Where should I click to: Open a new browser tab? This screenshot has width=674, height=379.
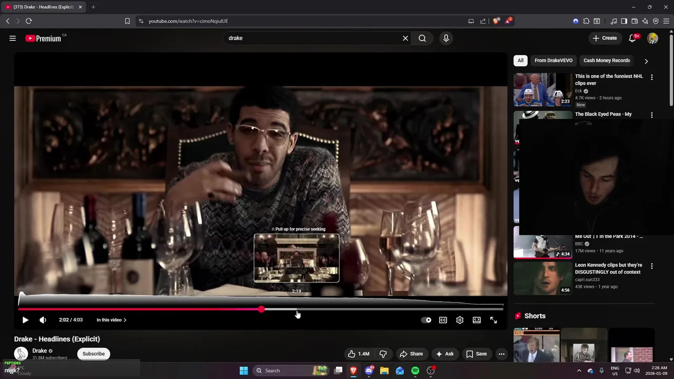[x=93, y=7]
